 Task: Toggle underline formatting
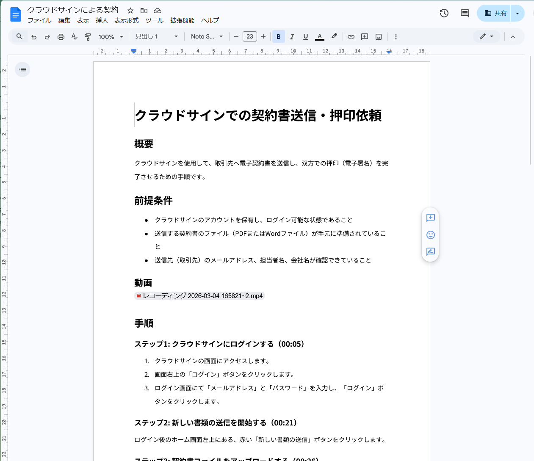pos(306,37)
